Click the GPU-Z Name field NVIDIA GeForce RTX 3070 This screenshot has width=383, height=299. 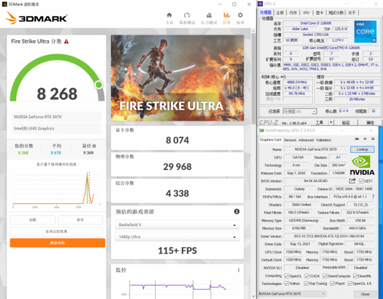click(x=315, y=149)
